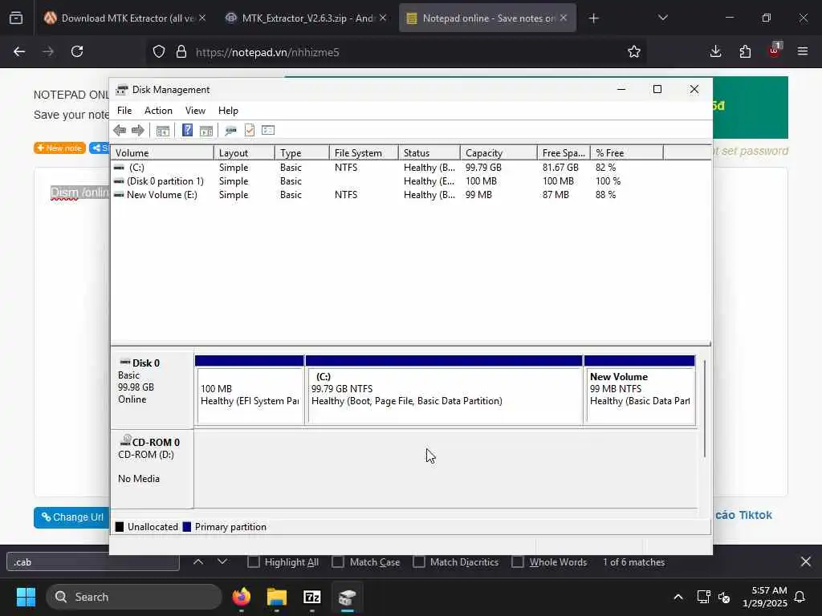The width and height of the screenshot is (822, 616).
Task: Open Firefox application hamburger menu
Action: (x=803, y=51)
